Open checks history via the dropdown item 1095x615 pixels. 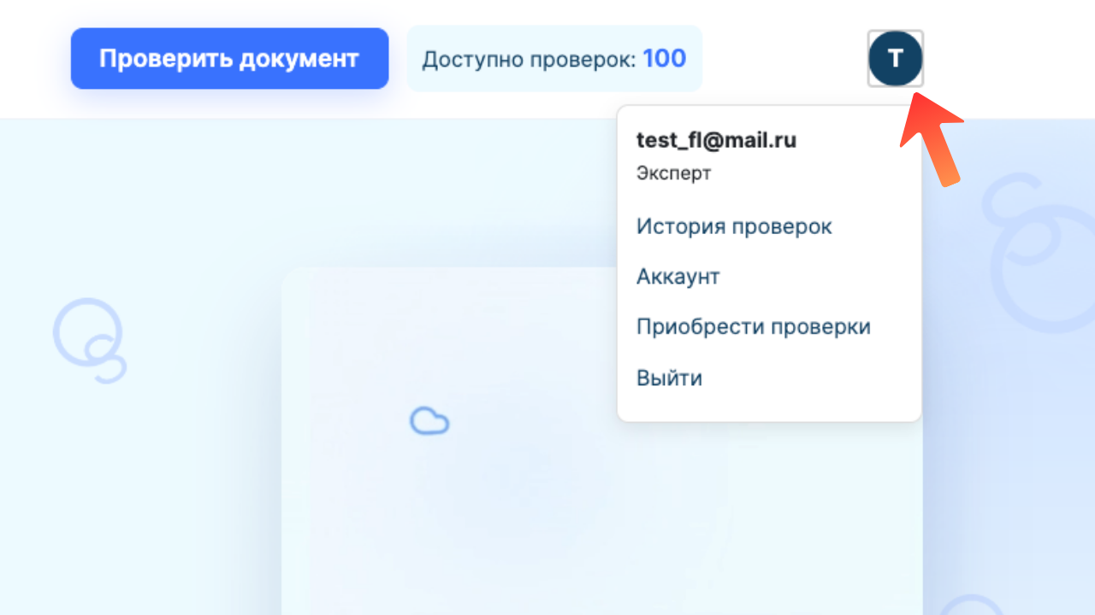click(x=733, y=225)
